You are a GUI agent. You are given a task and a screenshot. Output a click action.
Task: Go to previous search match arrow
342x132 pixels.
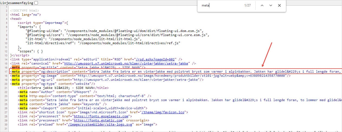click(262, 5)
